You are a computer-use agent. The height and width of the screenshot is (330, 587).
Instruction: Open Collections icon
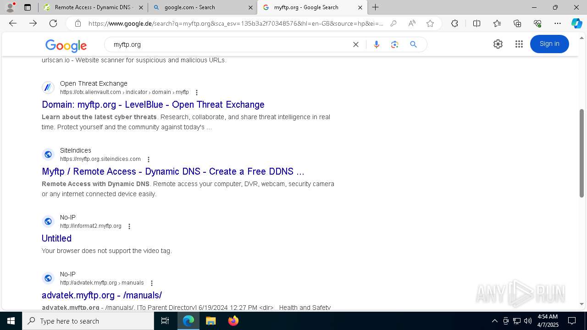click(517, 23)
